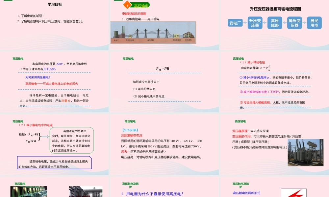This screenshot has height=197, width=329.
Task: Select the 思考 question about voltage
Action: pyautogui.click(x=143, y=152)
